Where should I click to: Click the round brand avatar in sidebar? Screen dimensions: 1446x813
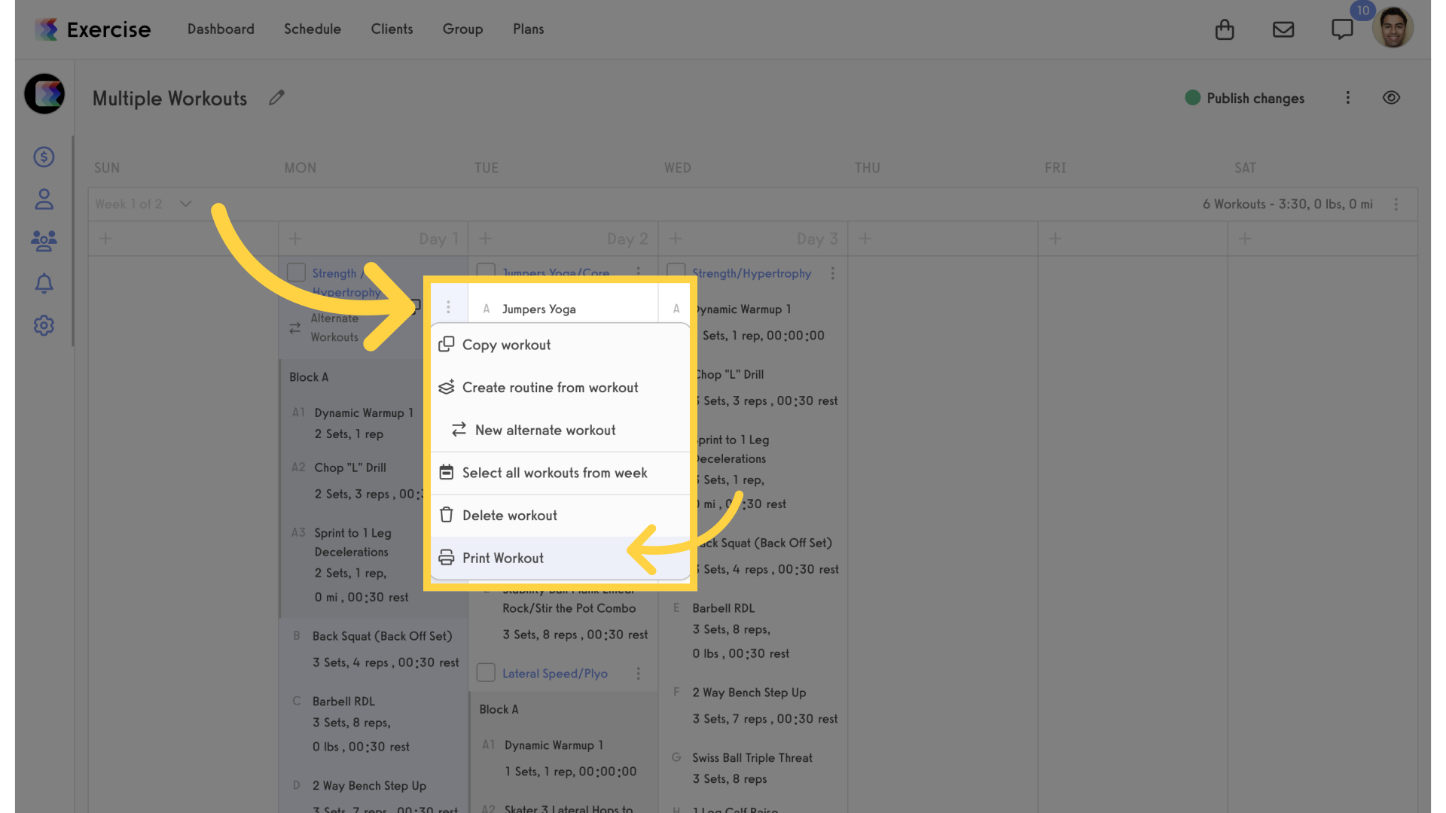tap(44, 93)
